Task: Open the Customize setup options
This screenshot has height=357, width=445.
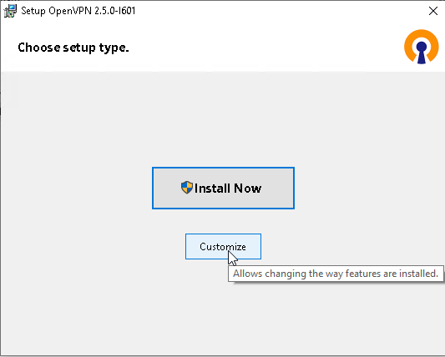Action: click(x=223, y=246)
